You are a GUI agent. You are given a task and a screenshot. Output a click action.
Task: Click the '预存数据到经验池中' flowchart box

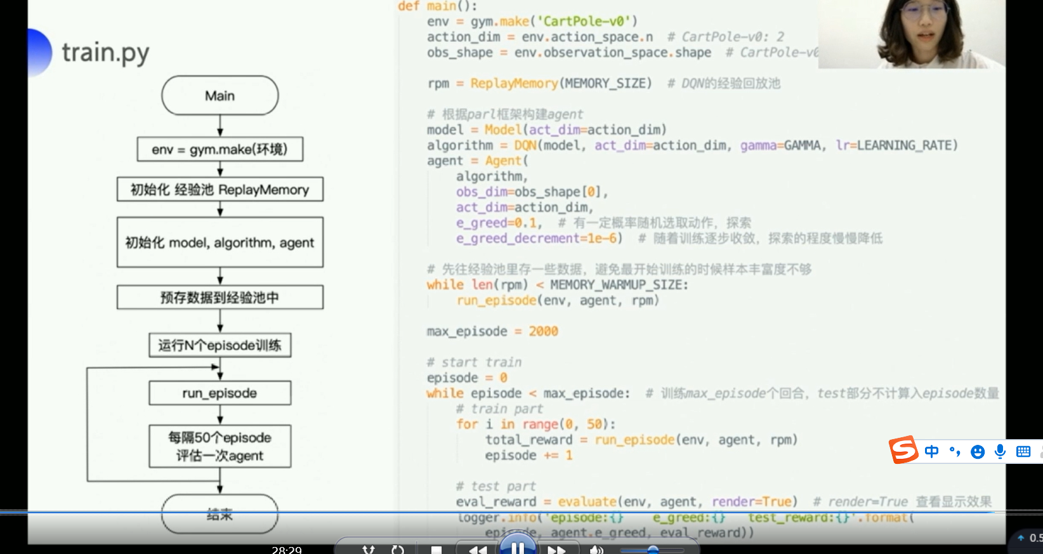click(220, 297)
